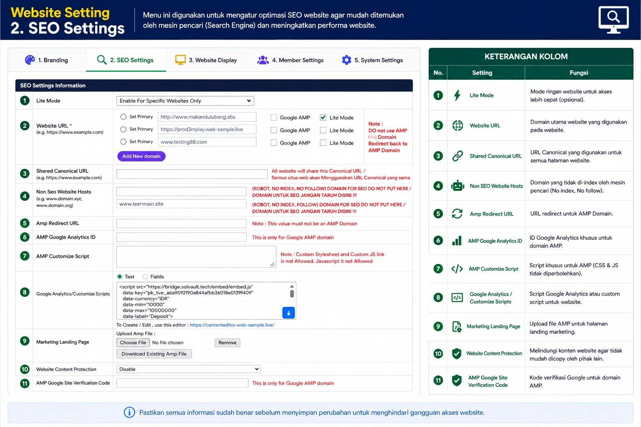Switch to the 2. SEO Settings tab
This screenshot has height=427, width=641.
pos(126,60)
